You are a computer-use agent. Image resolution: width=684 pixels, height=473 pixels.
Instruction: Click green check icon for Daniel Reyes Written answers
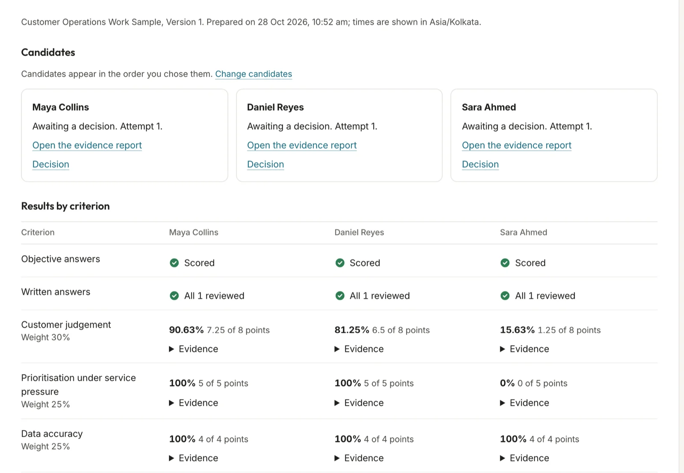340,296
